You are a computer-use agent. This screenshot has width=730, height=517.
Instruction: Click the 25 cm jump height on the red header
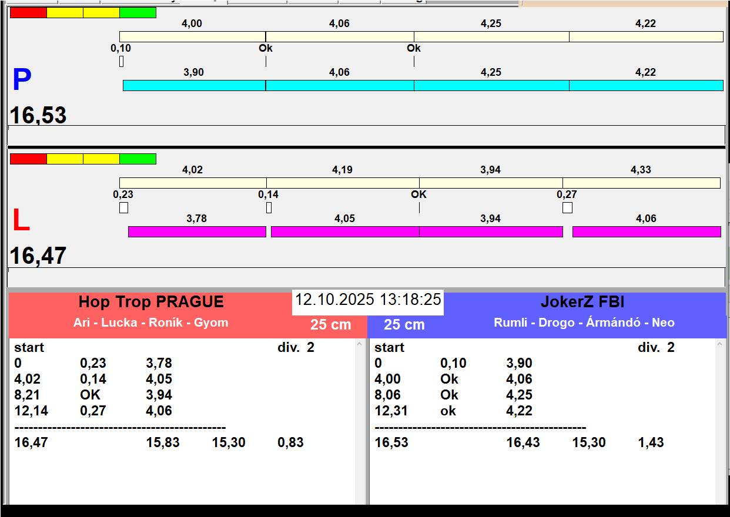tap(331, 325)
